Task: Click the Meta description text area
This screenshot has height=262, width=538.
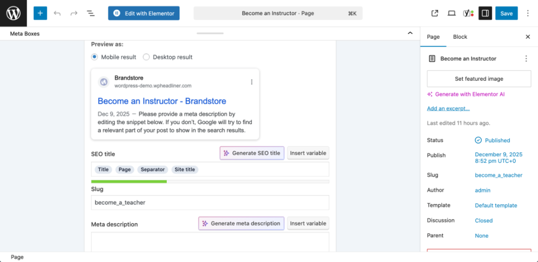Action: (x=210, y=242)
